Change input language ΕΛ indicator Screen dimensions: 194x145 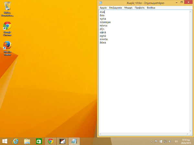point(177,141)
